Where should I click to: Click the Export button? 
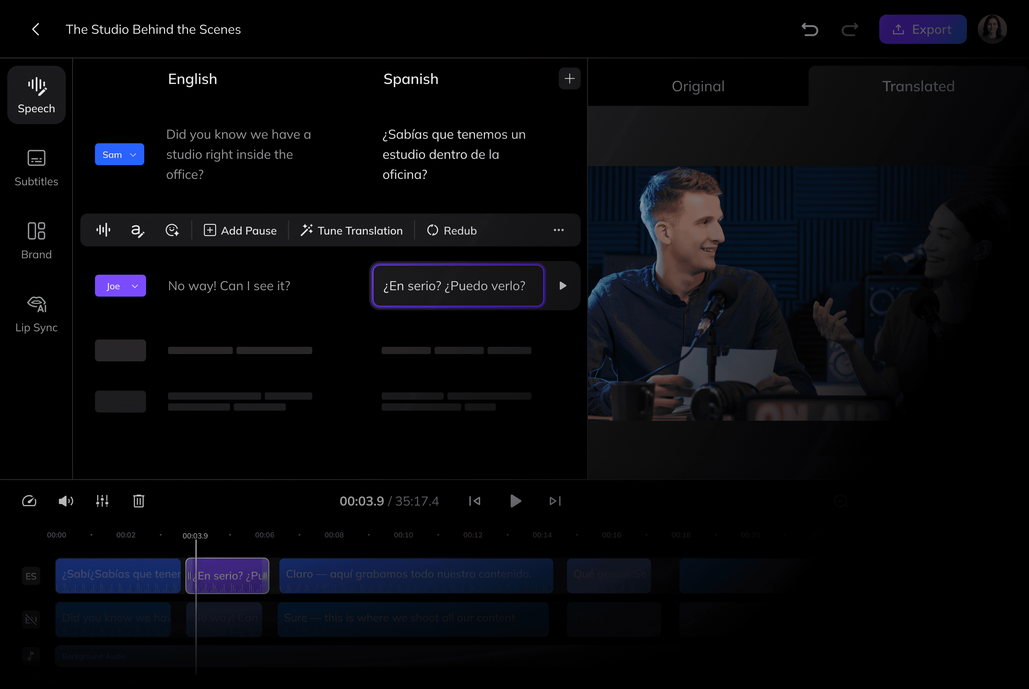coord(922,30)
